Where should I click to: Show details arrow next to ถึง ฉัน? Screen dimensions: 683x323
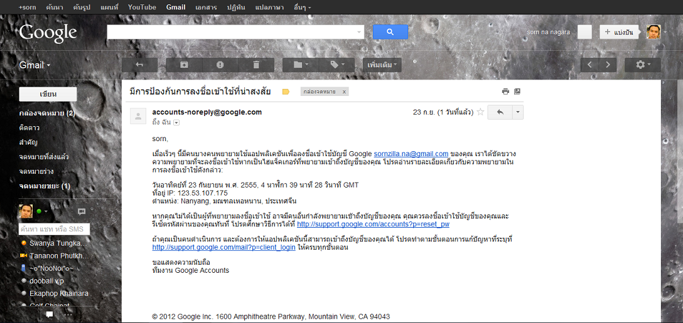[x=176, y=123]
